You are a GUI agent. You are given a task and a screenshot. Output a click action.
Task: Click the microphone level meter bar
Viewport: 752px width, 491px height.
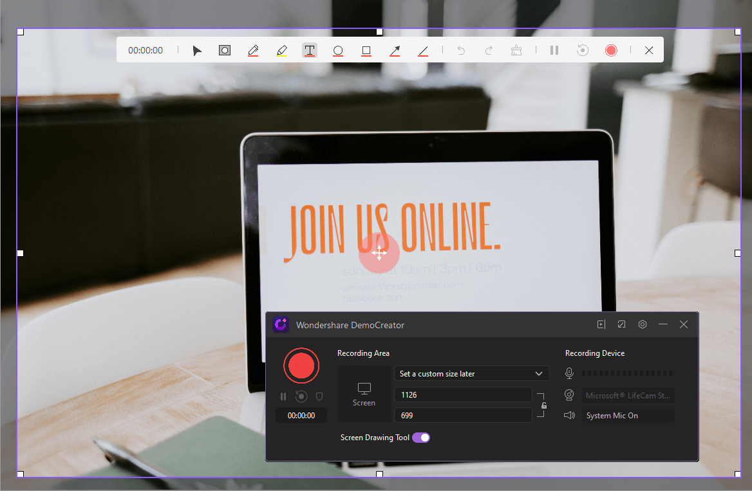click(627, 373)
